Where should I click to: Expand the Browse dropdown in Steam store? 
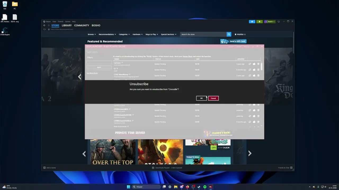pos(92,34)
